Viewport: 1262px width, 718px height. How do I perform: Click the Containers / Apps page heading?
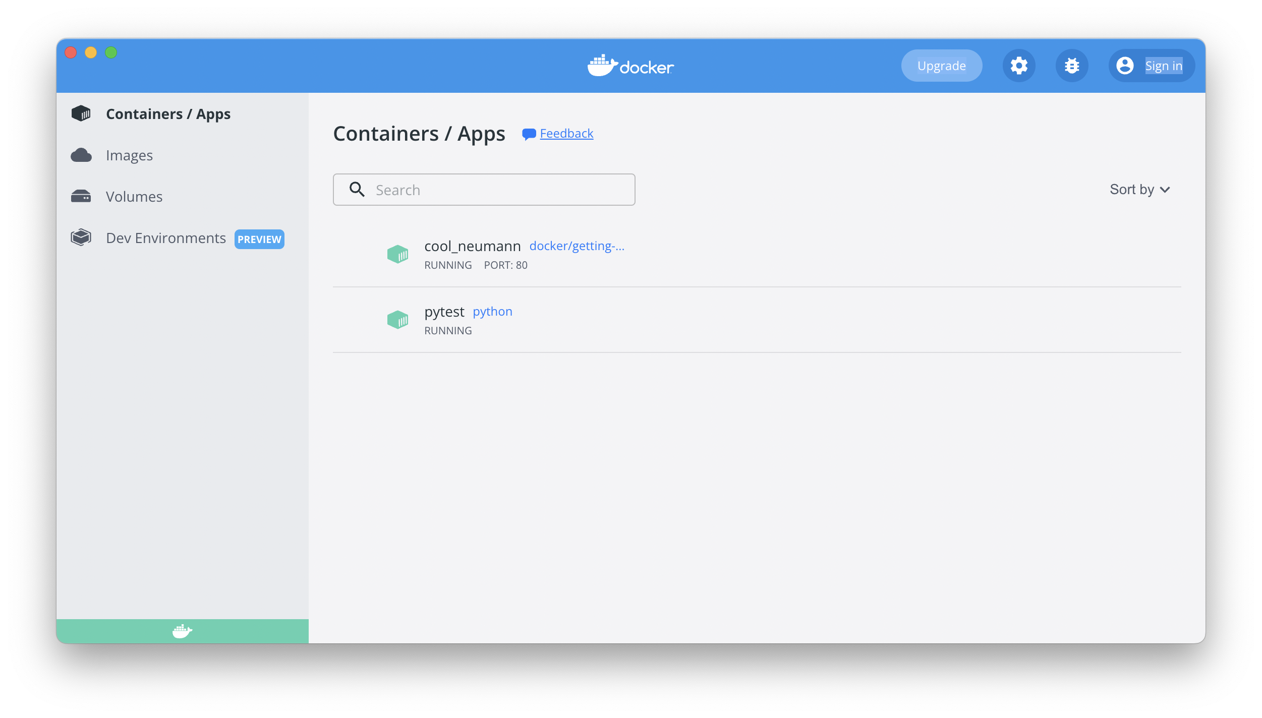(419, 134)
